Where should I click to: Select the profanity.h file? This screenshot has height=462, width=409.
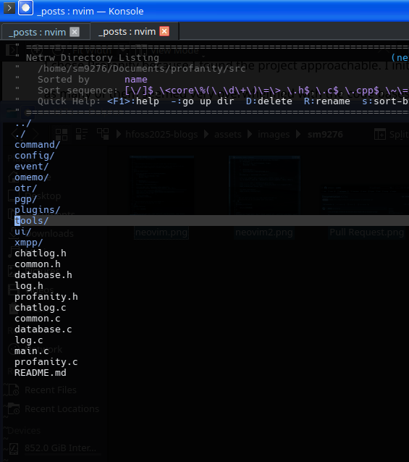pyautogui.click(x=46, y=297)
